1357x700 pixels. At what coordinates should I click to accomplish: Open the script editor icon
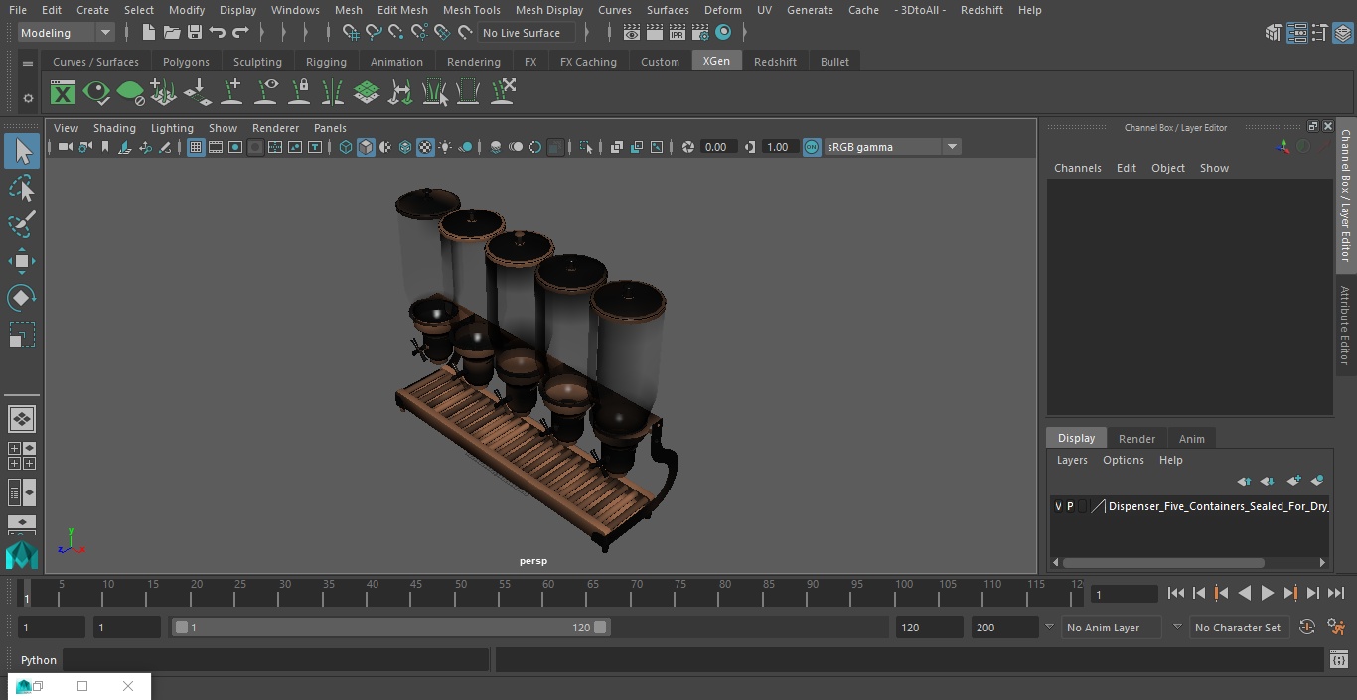click(x=1338, y=660)
